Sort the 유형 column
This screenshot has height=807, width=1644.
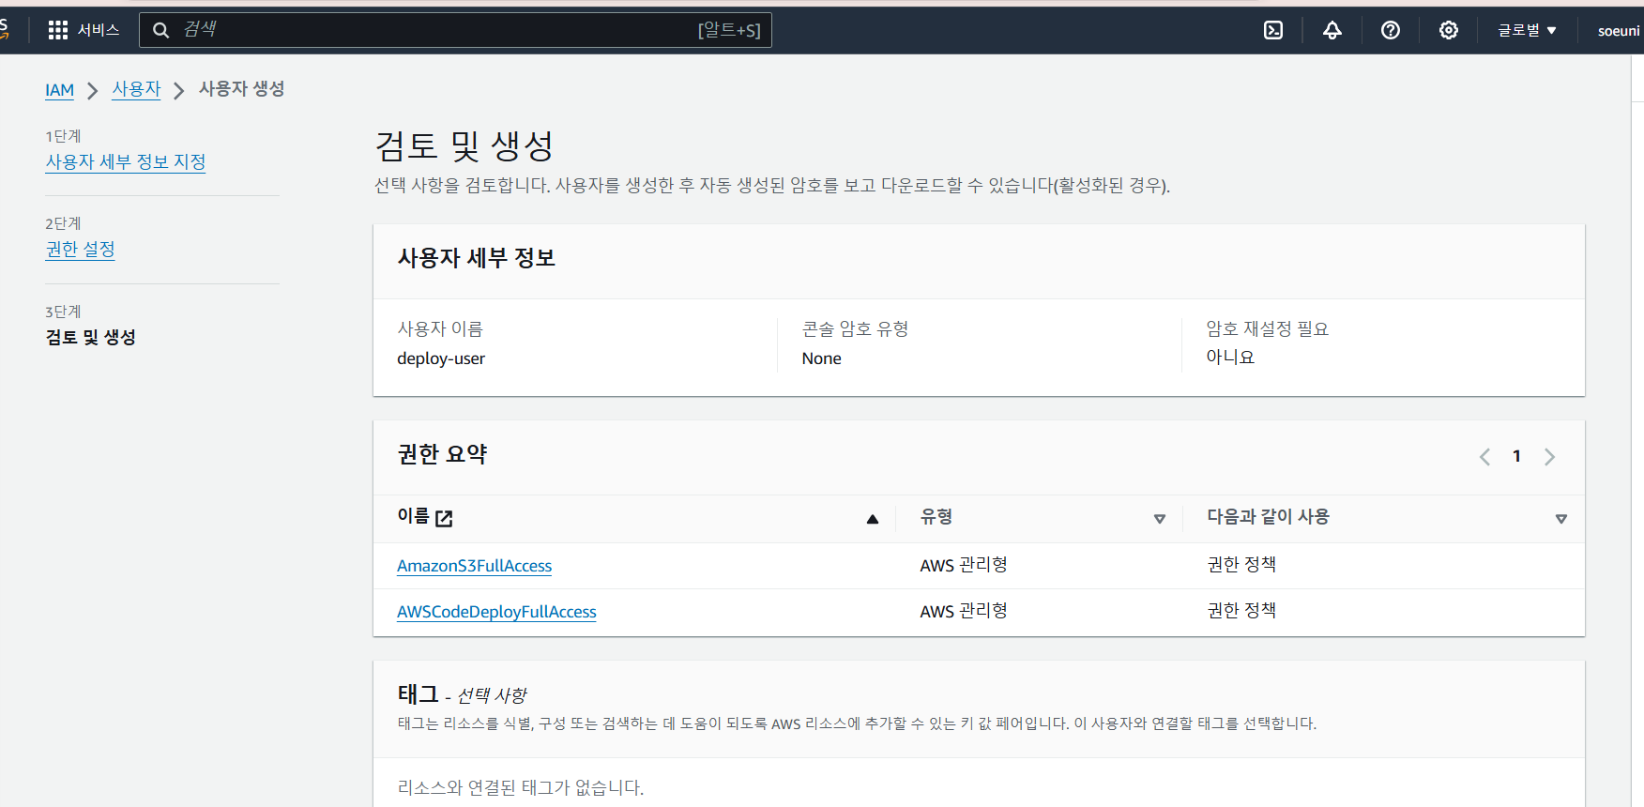(1160, 519)
